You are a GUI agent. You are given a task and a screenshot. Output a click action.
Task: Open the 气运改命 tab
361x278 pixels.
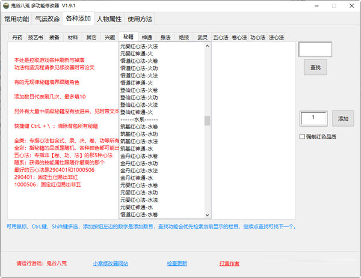46,19
